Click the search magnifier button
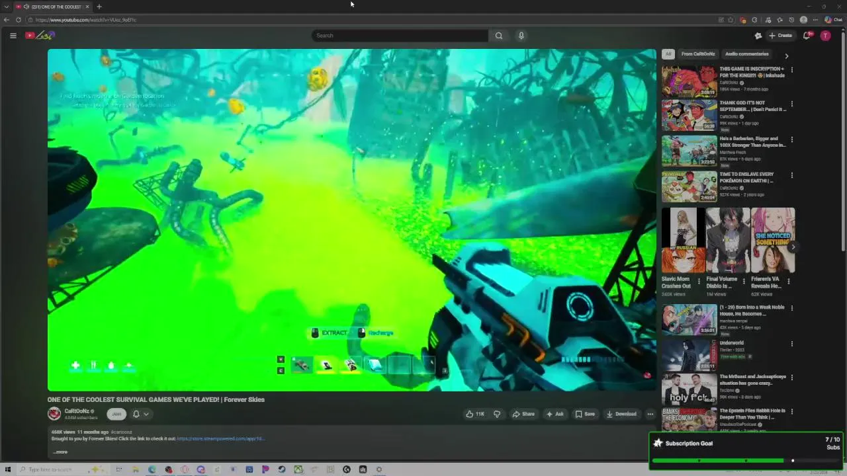This screenshot has height=476, width=847. 499,36
